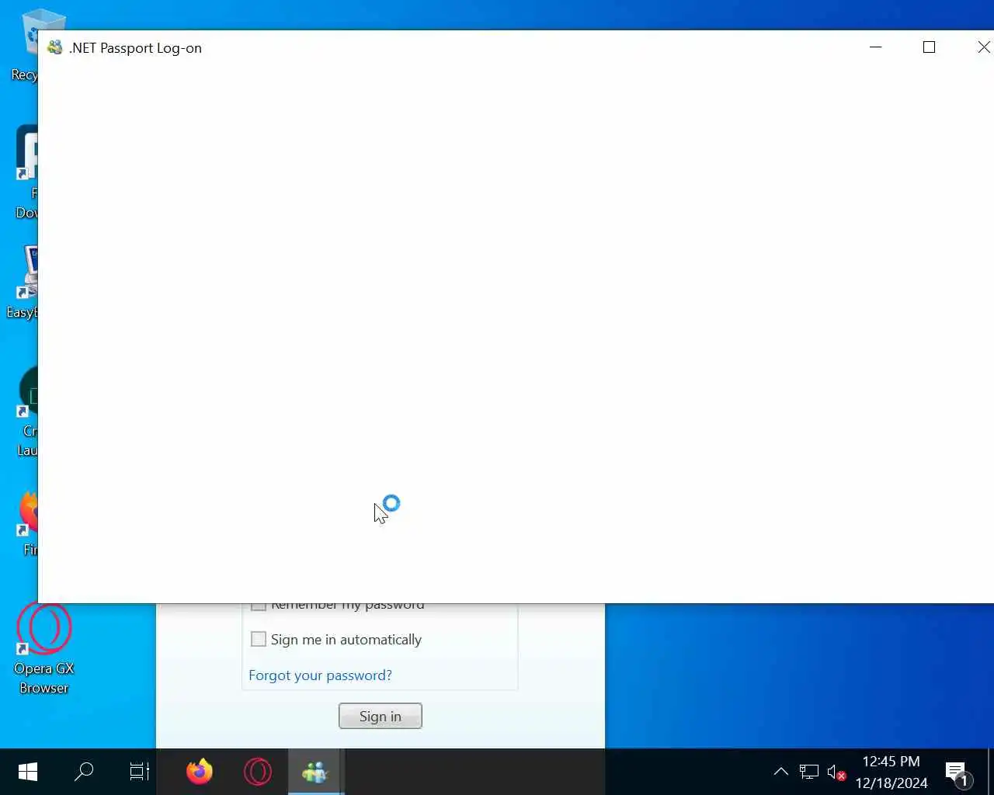
Task: Maximize the .NET Passport Log-on window
Action: pyautogui.click(x=929, y=47)
